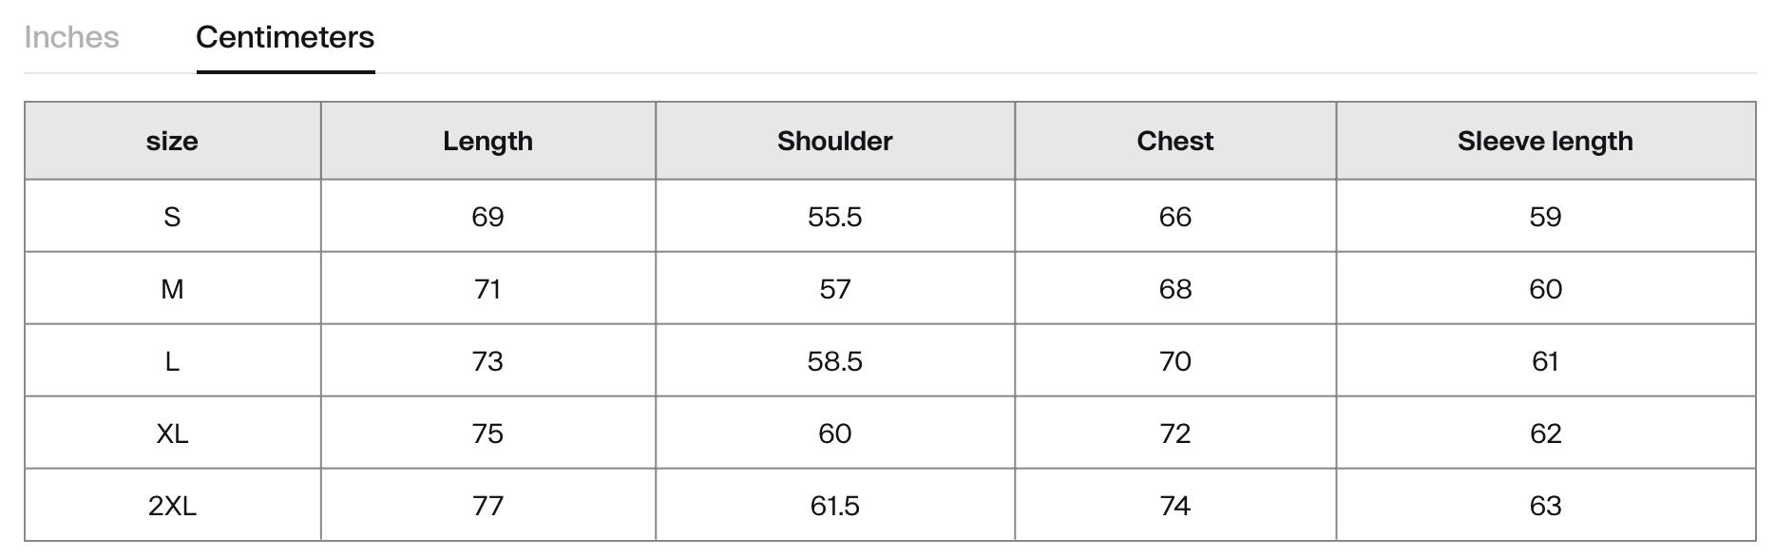The height and width of the screenshot is (558, 1775).
Task: Switch to the Inches tab
Action: tap(71, 37)
